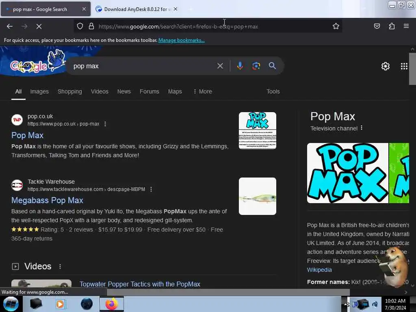
Task: Select the News search tab
Action: (124, 91)
